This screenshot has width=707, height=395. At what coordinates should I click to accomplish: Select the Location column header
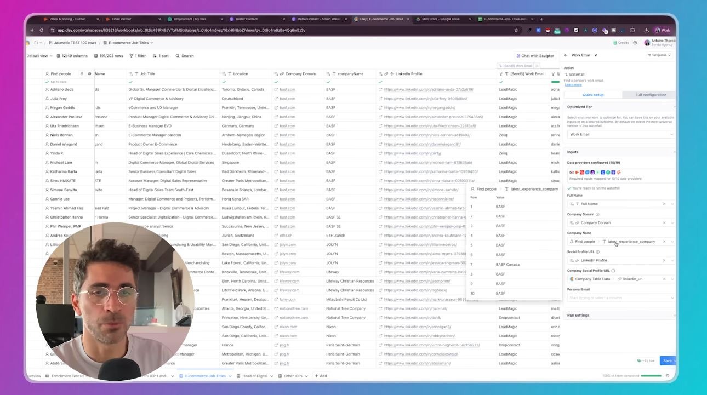click(x=246, y=73)
